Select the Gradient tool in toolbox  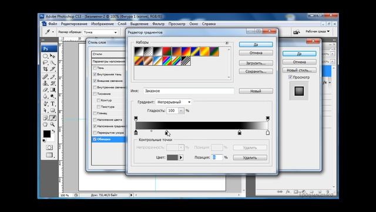point(52,90)
